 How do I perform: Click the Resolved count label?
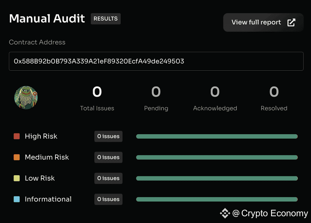point(274,108)
